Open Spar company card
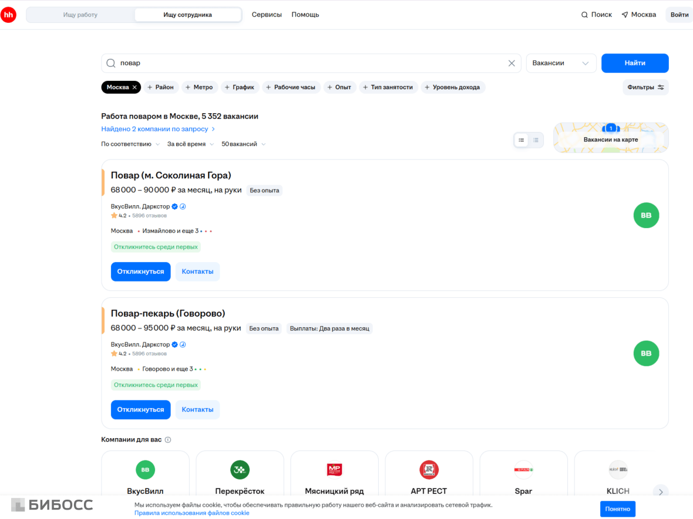The width and height of the screenshot is (693, 519). [x=524, y=474]
